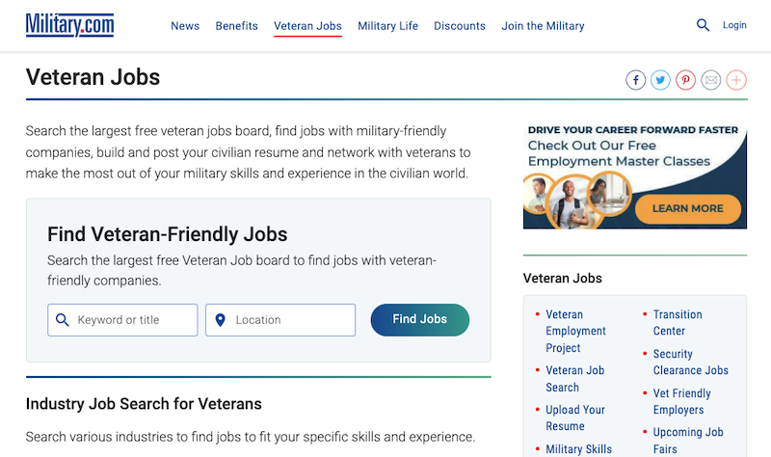Pin page with Pinterest icon
The image size is (771, 457).
(x=685, y=80)
